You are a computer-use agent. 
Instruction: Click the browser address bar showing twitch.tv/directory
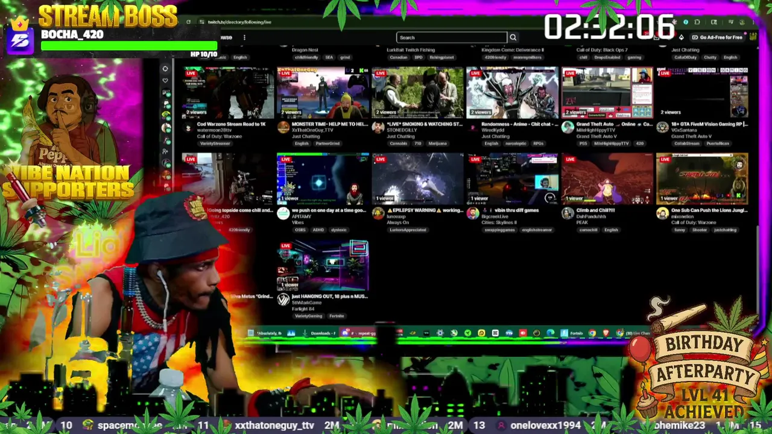[238, 22]
